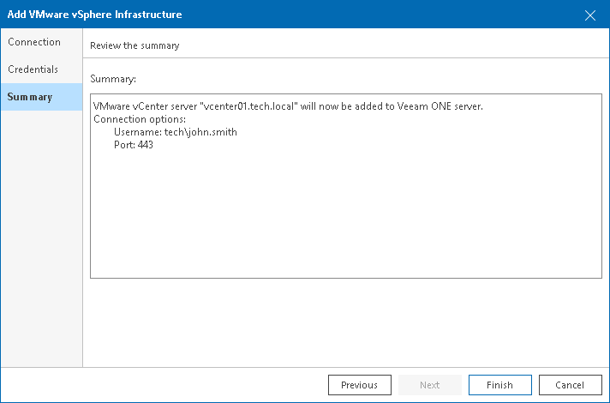Click the "Review the summary" header
This screenshot has width=610, height=403.
point(135,45)
